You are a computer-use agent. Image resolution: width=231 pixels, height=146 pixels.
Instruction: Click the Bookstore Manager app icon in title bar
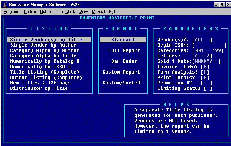click(x=5, y=5)
